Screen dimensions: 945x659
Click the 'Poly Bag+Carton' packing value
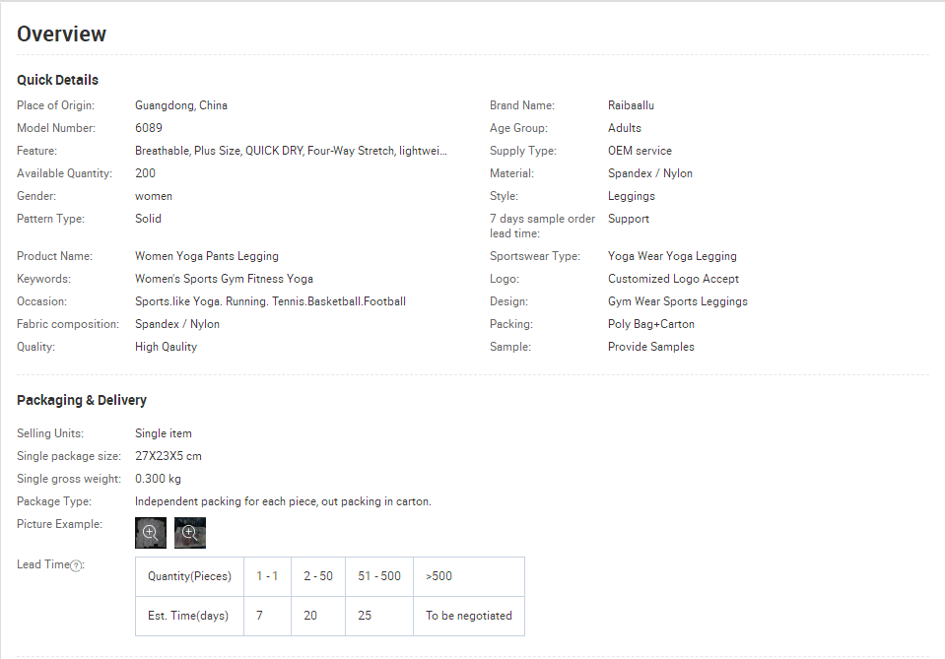650,324
